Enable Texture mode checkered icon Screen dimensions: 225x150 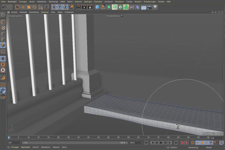3,28
